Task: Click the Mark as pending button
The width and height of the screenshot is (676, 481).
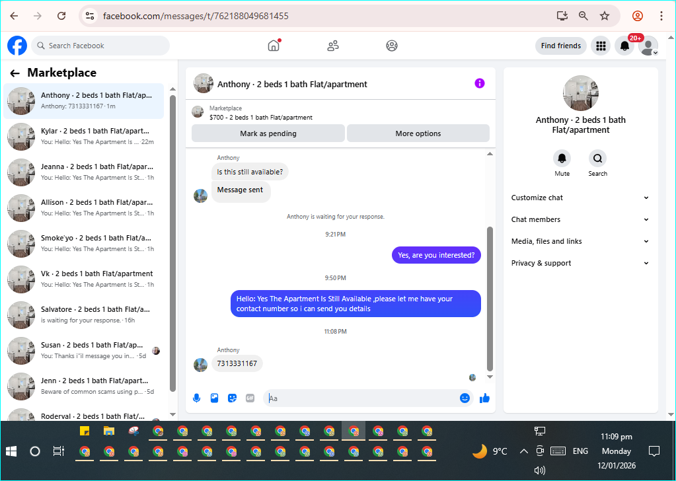Action: [x=268, y=133]
